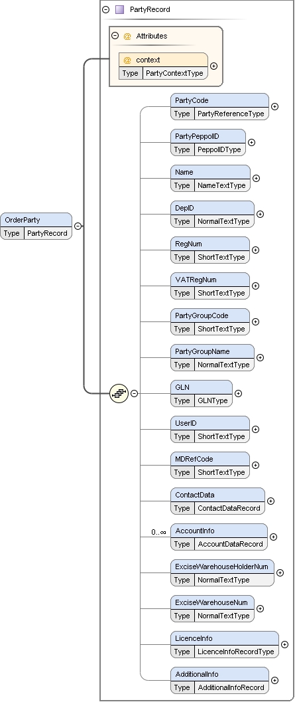Click the @ icon beside Attributes
295x702 pixels.
point(127,37)
